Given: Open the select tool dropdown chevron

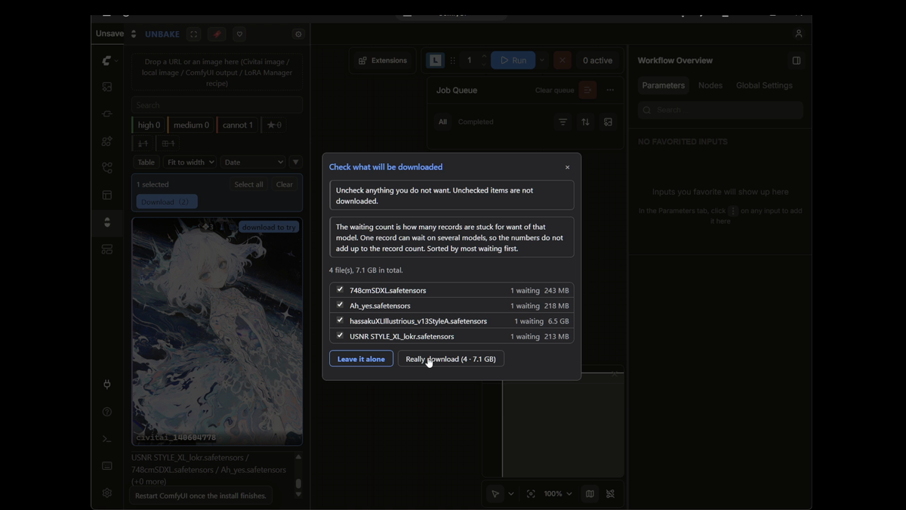Looking at the screenshot, I should coord(511,493).
